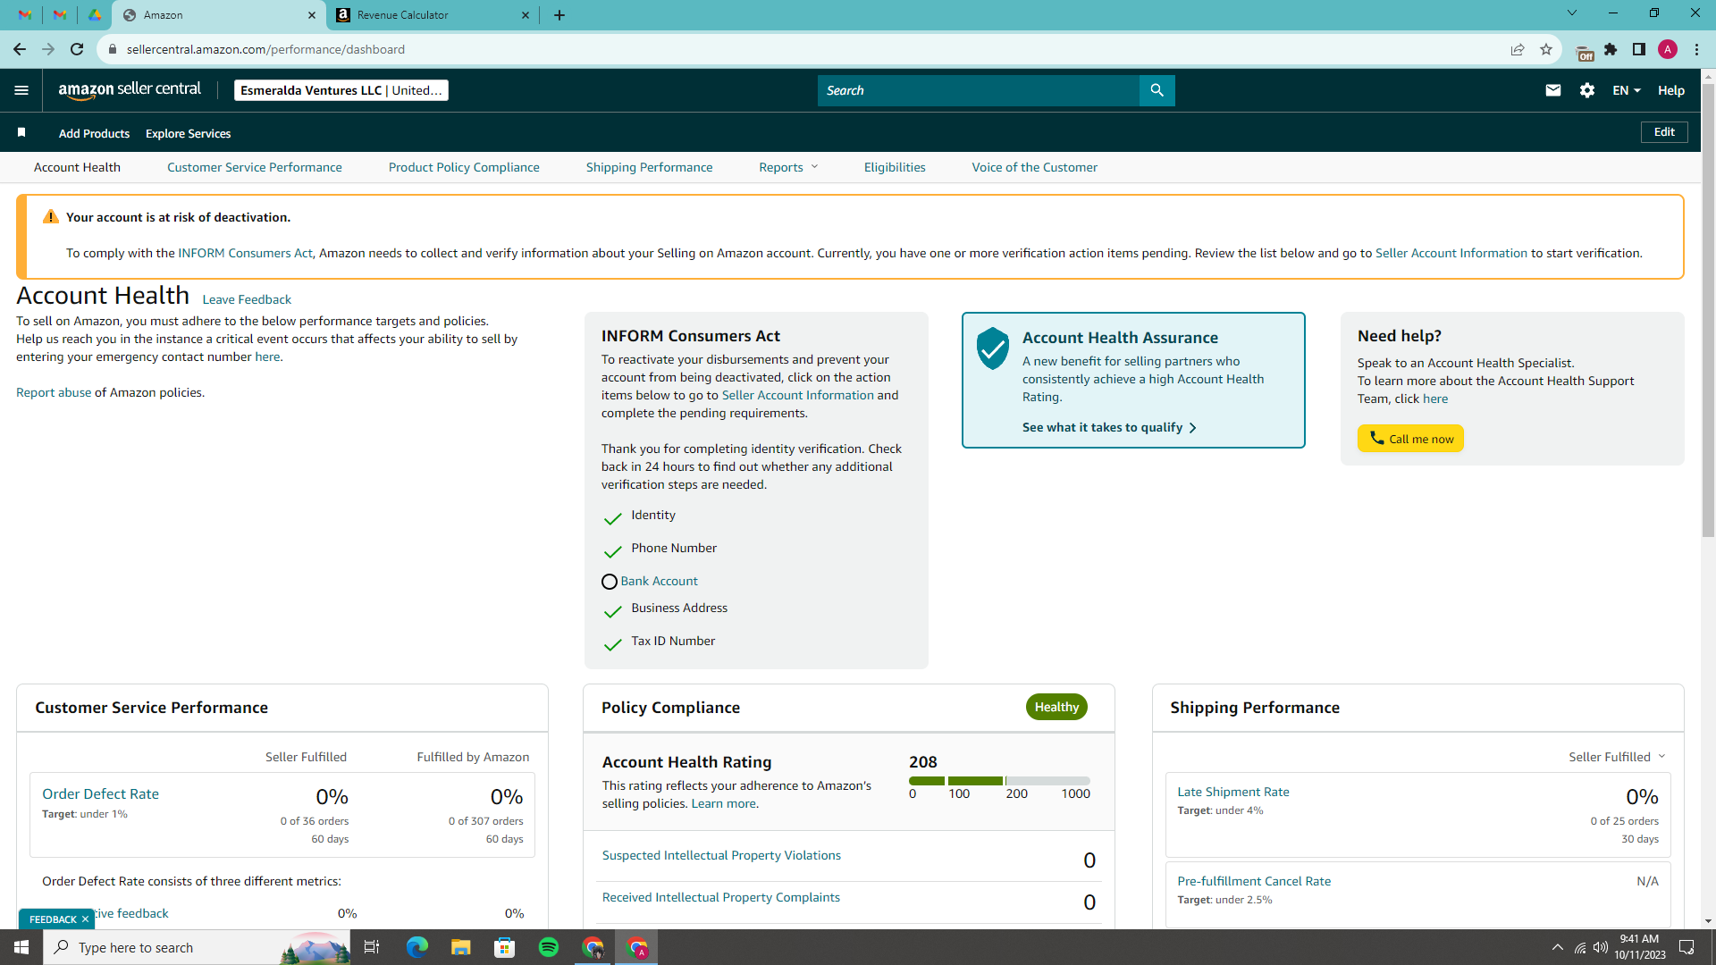Open Product Policy Compliance tab
This screenshot has height=965, width=1716.
click(x=464, y=167)
